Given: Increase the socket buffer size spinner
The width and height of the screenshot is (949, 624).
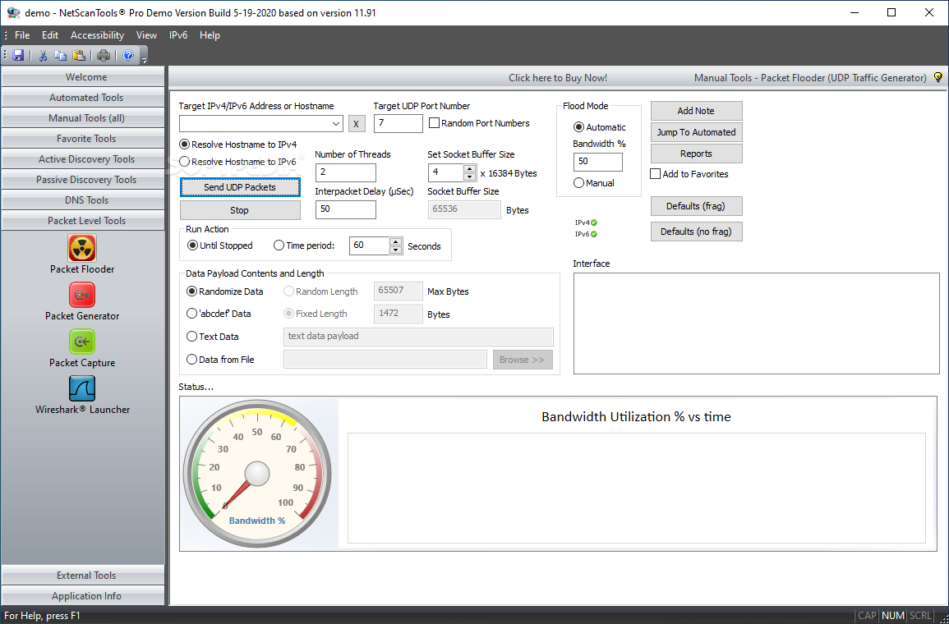Looking at the screenshot, I should tap(470, 168).
